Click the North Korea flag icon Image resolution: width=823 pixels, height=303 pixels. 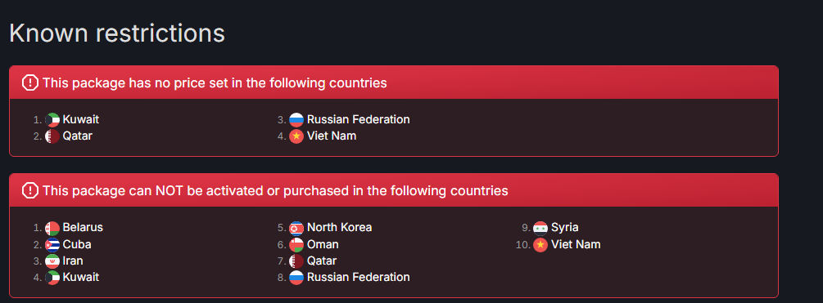(296, 228)
